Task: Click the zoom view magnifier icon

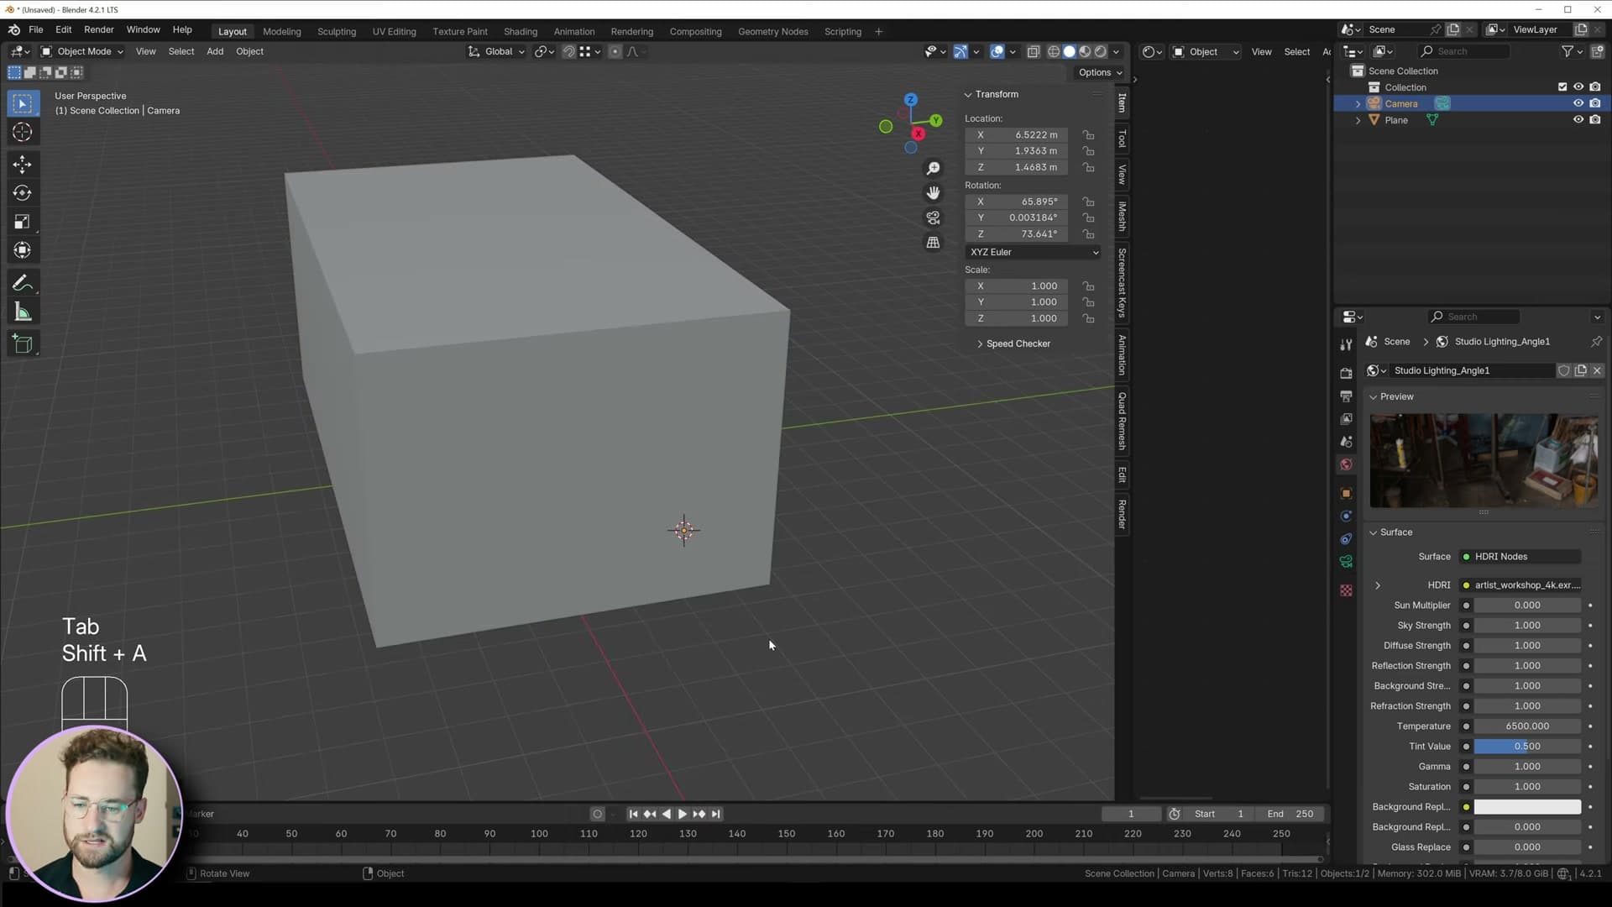Action: pyautogui.click(x=933, y=169)
